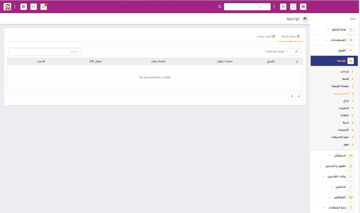Open the صور التصنيفات submenu item
The height and width of the screenshot is (213, 360).
click(x=340, y=137)
